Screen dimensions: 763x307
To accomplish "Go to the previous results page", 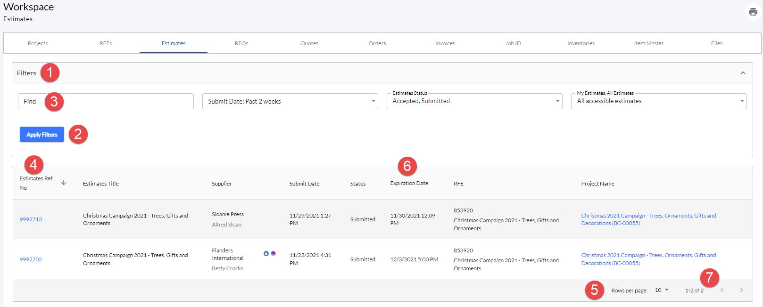I will click(x=722, y=290).
